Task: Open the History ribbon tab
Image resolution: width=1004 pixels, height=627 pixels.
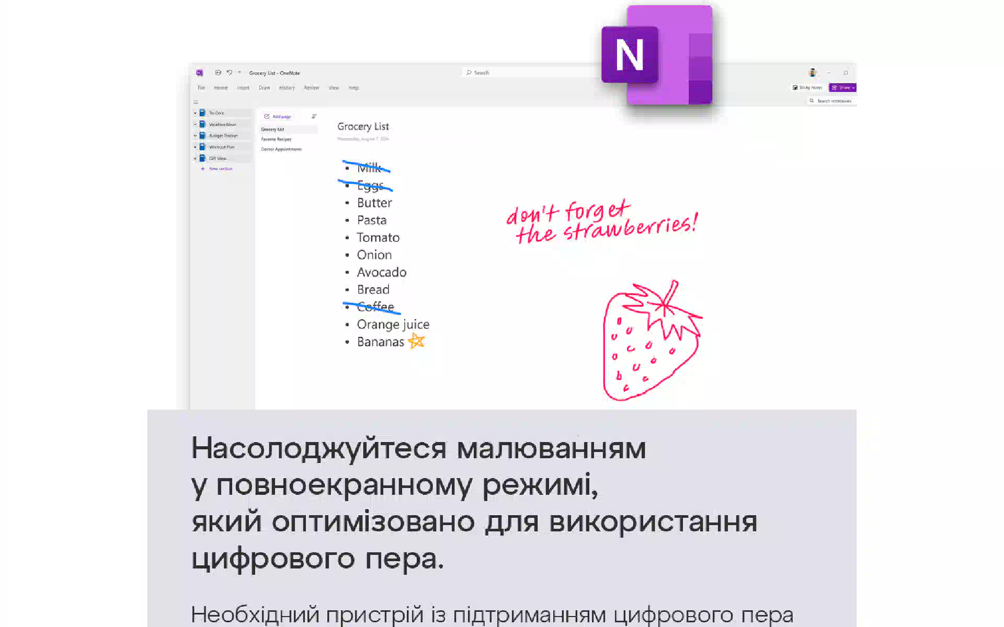Action: coord(287,88)
